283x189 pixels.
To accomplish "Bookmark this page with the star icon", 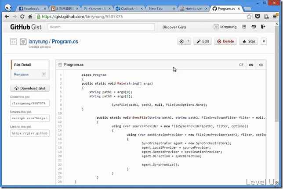I will click(249, 17).
